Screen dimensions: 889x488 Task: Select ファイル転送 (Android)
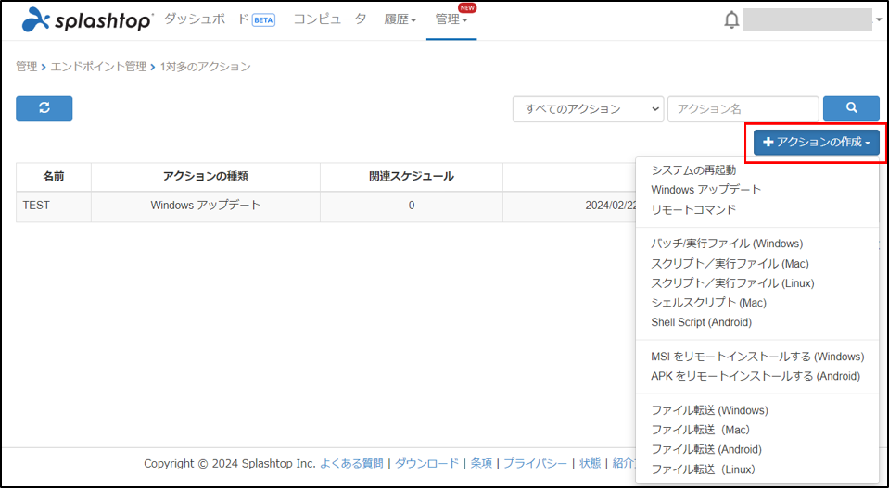point(706,449)
